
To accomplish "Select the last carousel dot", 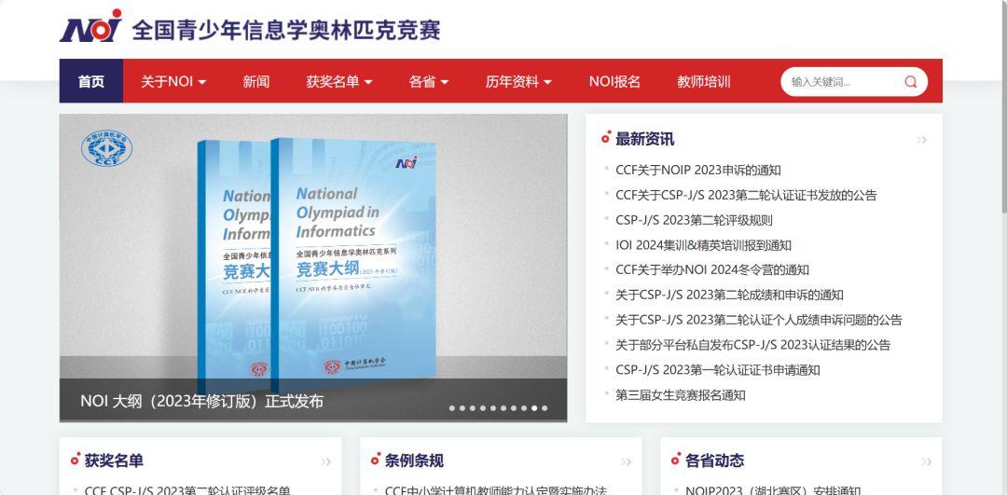I will tap(545, 408).
